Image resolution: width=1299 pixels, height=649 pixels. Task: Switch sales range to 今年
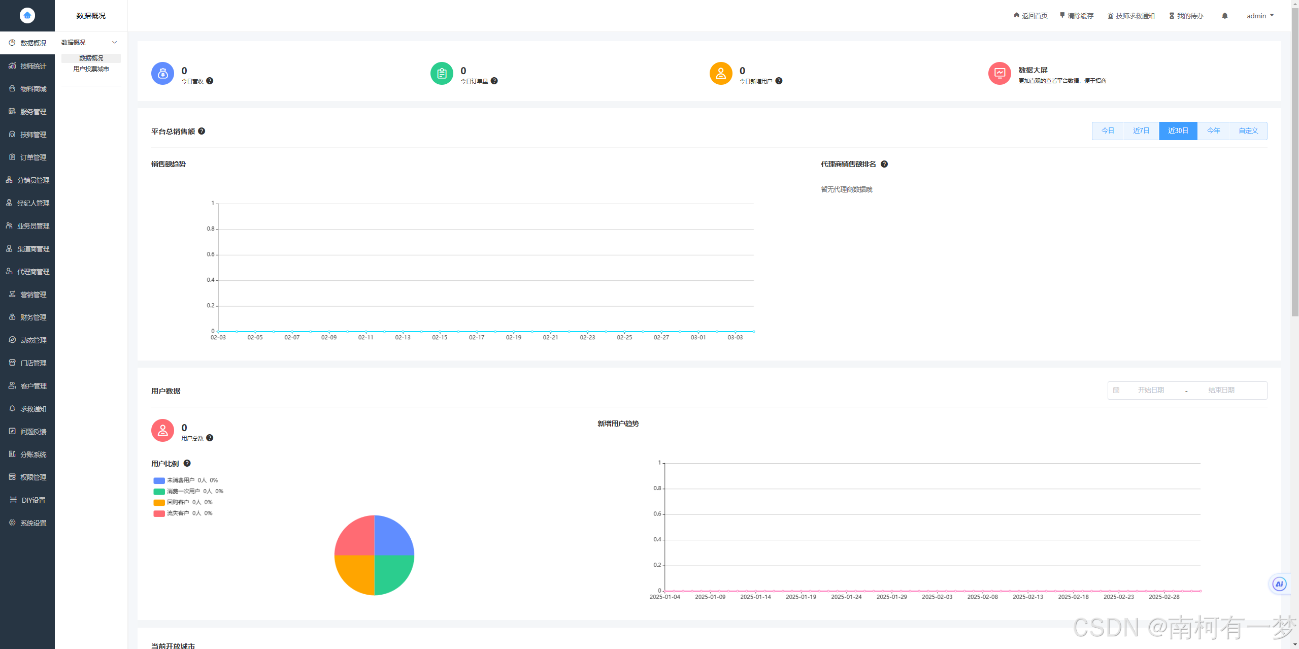[1213, 131]
